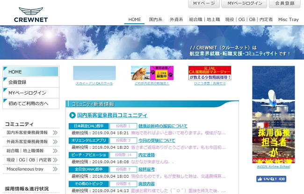This screenshot has width=304, height=194.
Task: Click the 採用面接担当者 airplane ad banner
Action: click(x=274, y=115)
